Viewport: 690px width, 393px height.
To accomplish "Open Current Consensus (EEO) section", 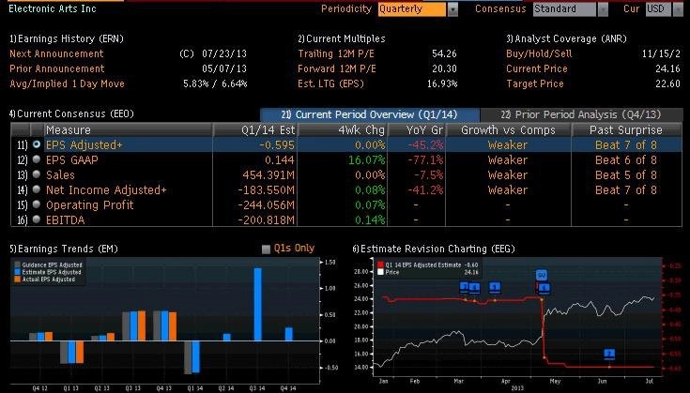I will pyautogui.click(x=71, y=113).
